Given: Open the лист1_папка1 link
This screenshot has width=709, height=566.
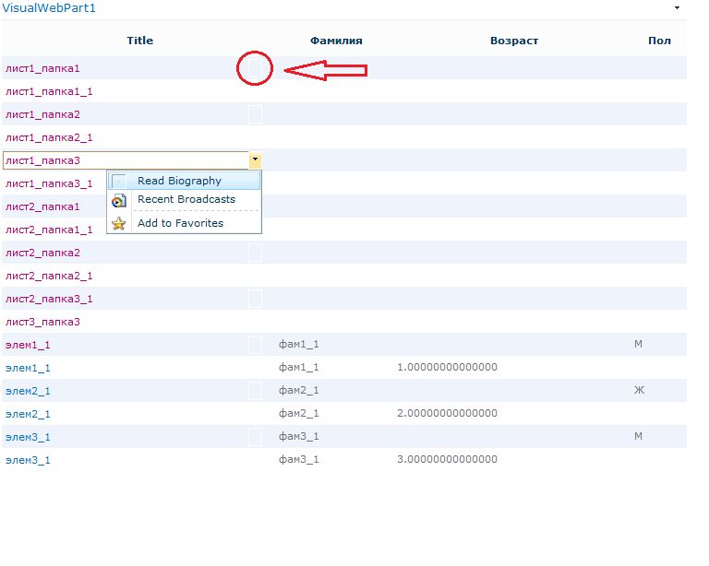Looking at the screenshot, I should (x=42, y=68).
